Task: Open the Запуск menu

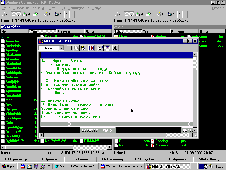Action: 97,8
